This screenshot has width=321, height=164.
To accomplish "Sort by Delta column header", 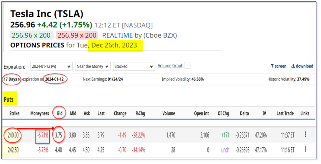I will click(x=244, y=113).
